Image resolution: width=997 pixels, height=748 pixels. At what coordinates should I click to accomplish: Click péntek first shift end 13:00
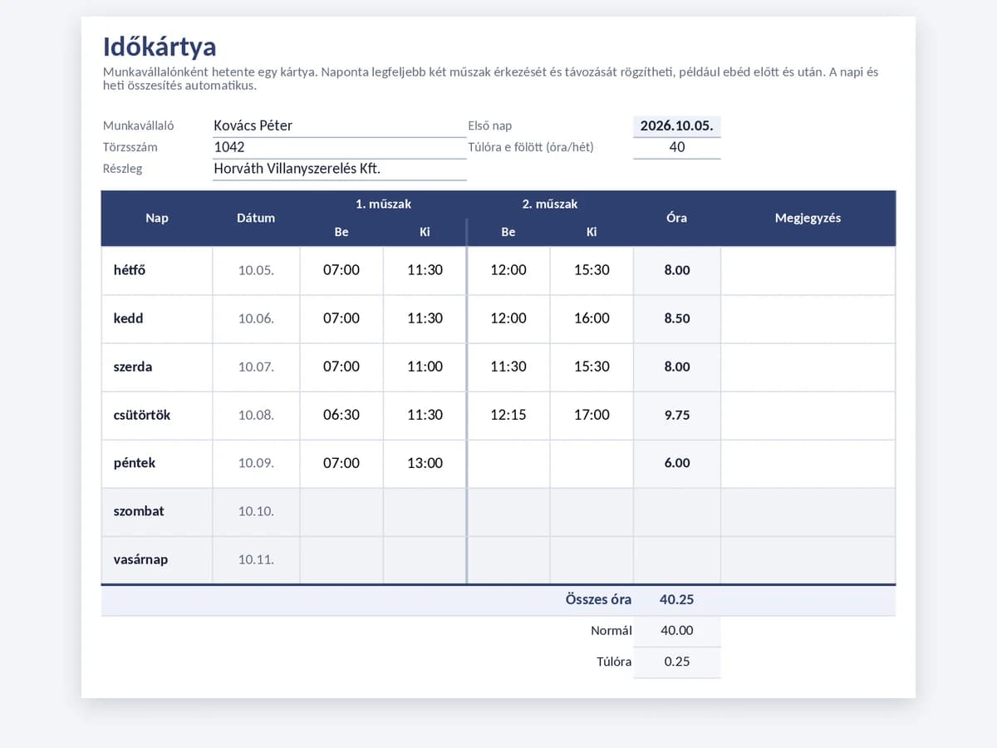click(425, 463)
